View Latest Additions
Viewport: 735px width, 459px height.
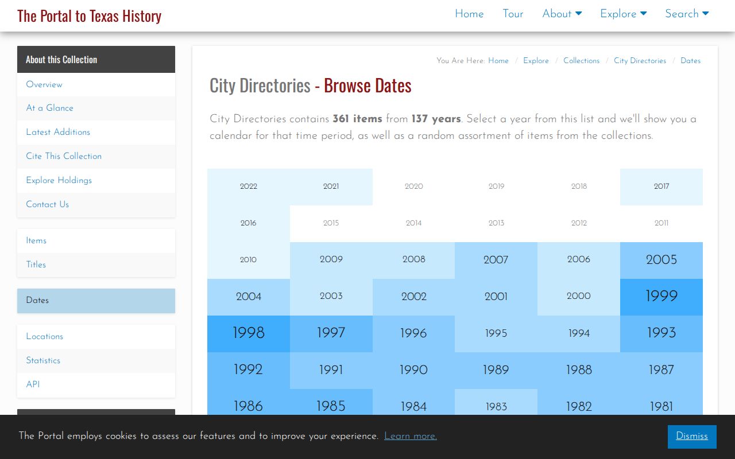pyautogui.click(x=96, y=132)
